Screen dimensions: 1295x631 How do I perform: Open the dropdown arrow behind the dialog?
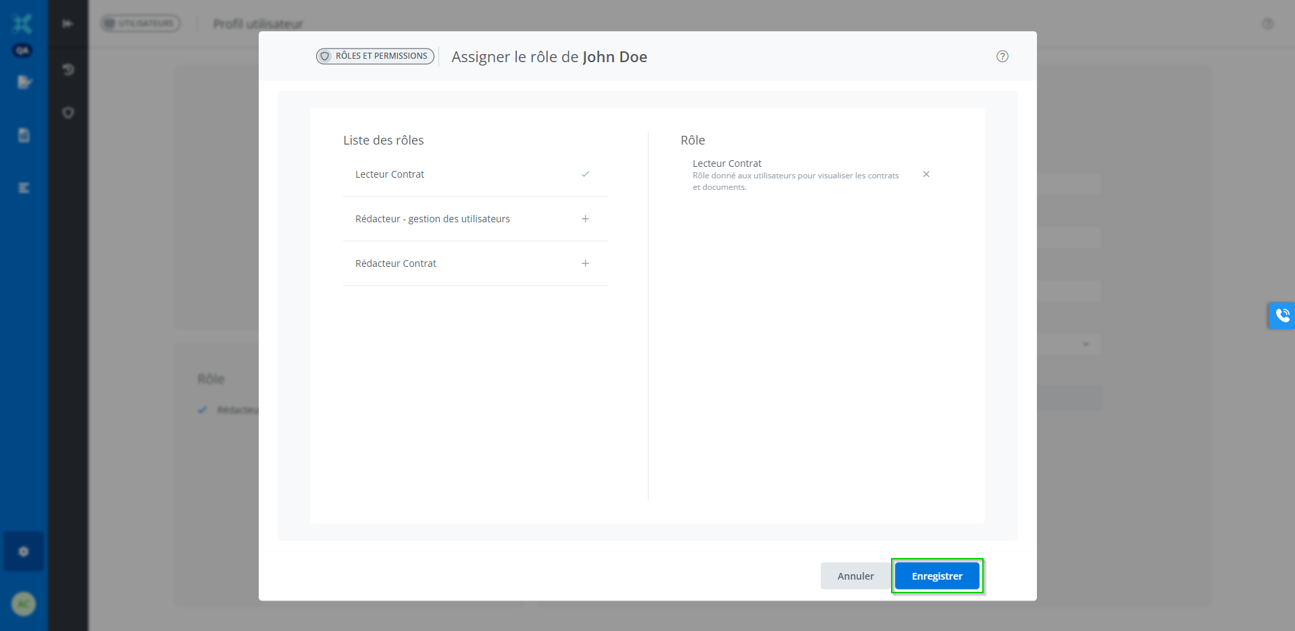pyautogui.click(x=1086, y=345)
